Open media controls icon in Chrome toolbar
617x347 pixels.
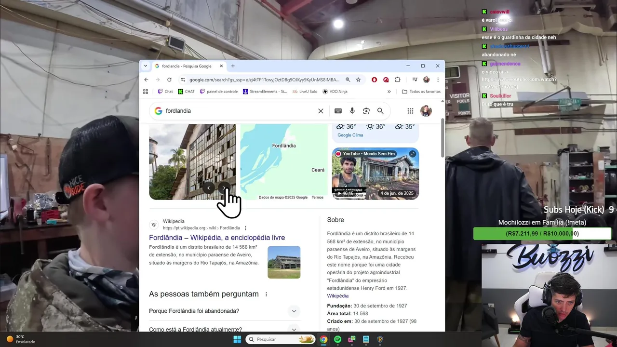pyautogui.click(x=415, y=80)
